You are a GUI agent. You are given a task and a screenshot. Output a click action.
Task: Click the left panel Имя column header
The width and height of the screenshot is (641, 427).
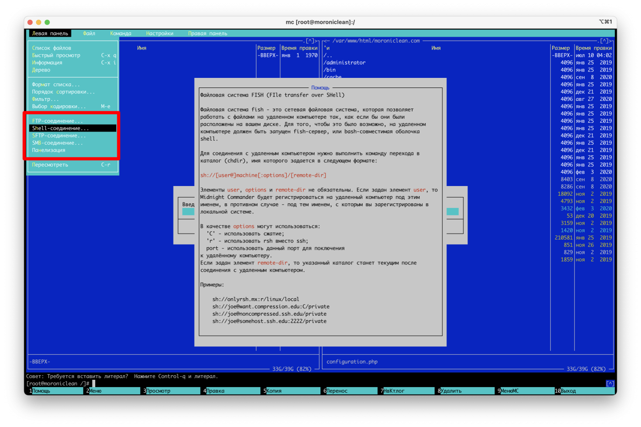[x=142, y=48]
